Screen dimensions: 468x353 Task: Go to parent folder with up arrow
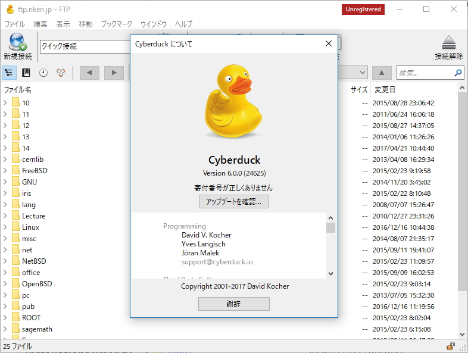pyautogui.click(x=382, y=73)
